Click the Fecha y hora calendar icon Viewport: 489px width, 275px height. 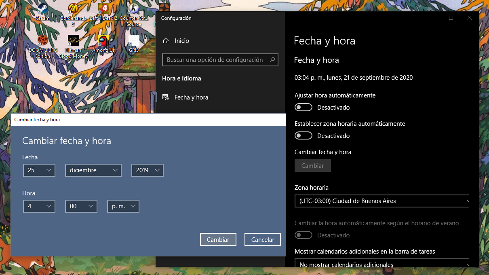point(165,97)
